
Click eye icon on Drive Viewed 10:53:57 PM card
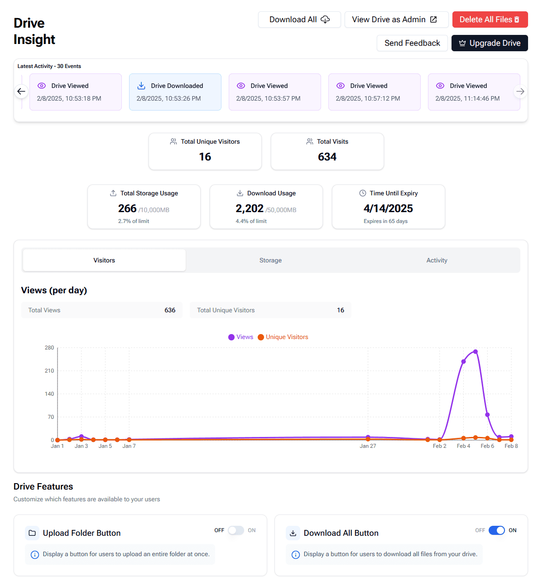tap(241, 86)
